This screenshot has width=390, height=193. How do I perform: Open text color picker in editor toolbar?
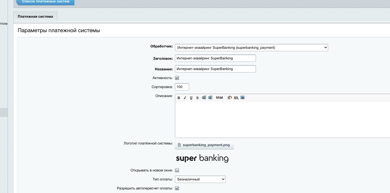coord(236,98)
